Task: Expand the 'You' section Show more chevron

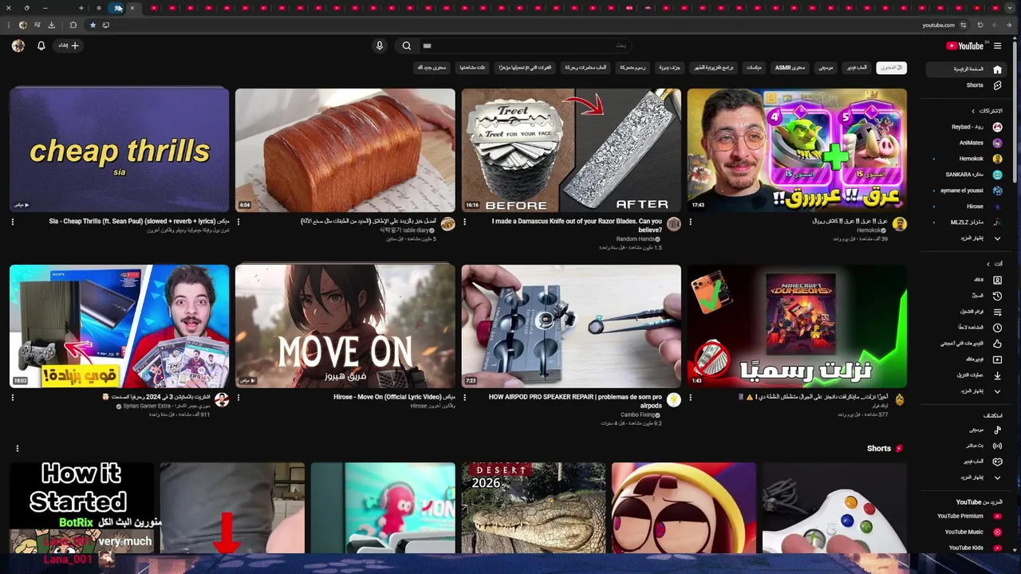Action: pos(997,391)
